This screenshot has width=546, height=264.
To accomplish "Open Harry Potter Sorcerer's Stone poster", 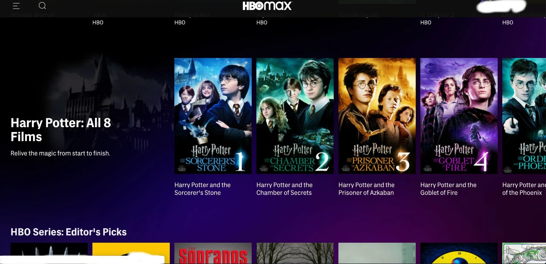I will point(213,116).
